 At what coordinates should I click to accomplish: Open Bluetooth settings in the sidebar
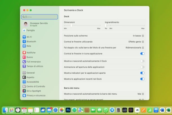(29, 41)
